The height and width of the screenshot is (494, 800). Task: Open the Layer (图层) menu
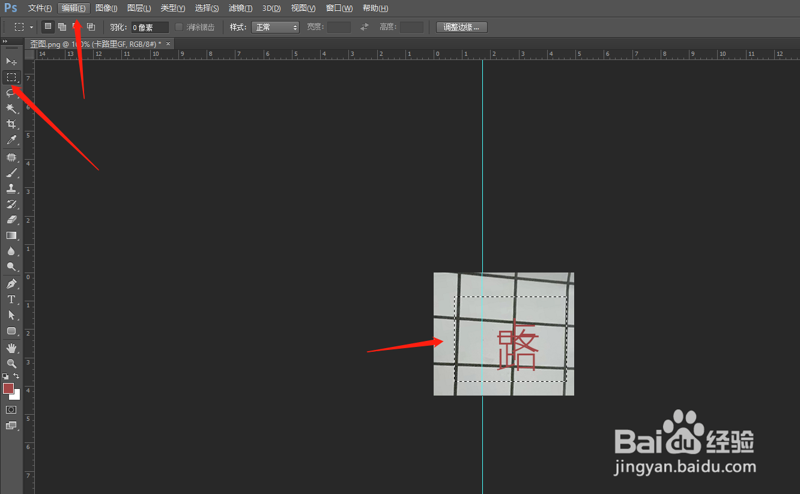click(139, 8)
